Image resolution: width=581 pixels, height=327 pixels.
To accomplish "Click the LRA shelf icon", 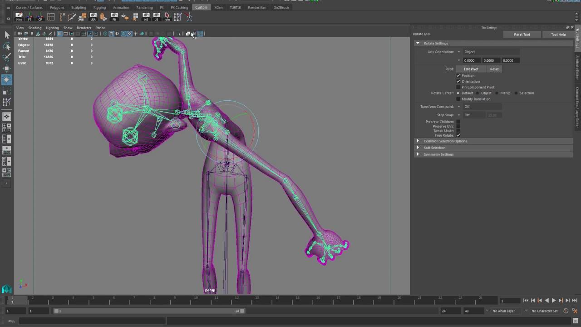I will [93, 17].
